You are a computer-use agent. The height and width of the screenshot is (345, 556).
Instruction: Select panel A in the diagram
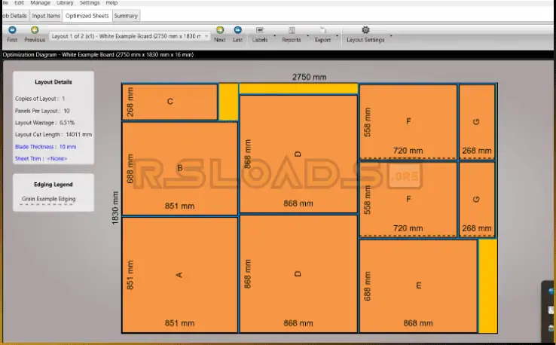tap(179, 274)
